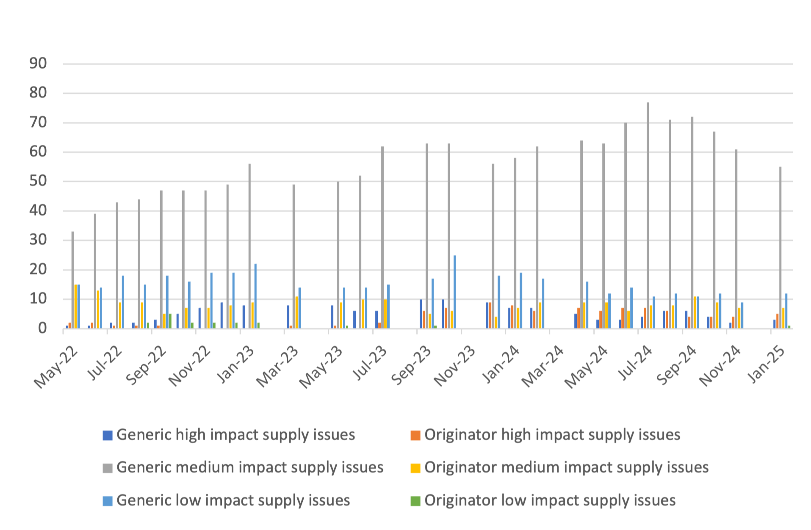Image resolution: width=811 pixels, height=530 pixels.
Task: Click the Jan-25 x-axis label
Action: (x=766, y=364)
